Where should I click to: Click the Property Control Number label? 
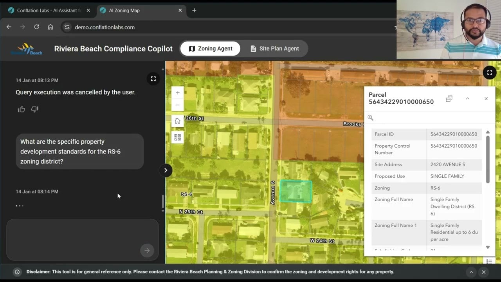[x=393, y=149]
